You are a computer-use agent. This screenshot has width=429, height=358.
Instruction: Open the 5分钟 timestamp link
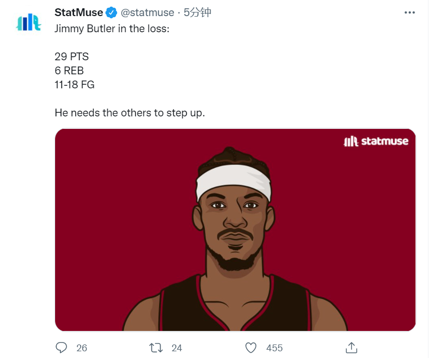[197, 12]
